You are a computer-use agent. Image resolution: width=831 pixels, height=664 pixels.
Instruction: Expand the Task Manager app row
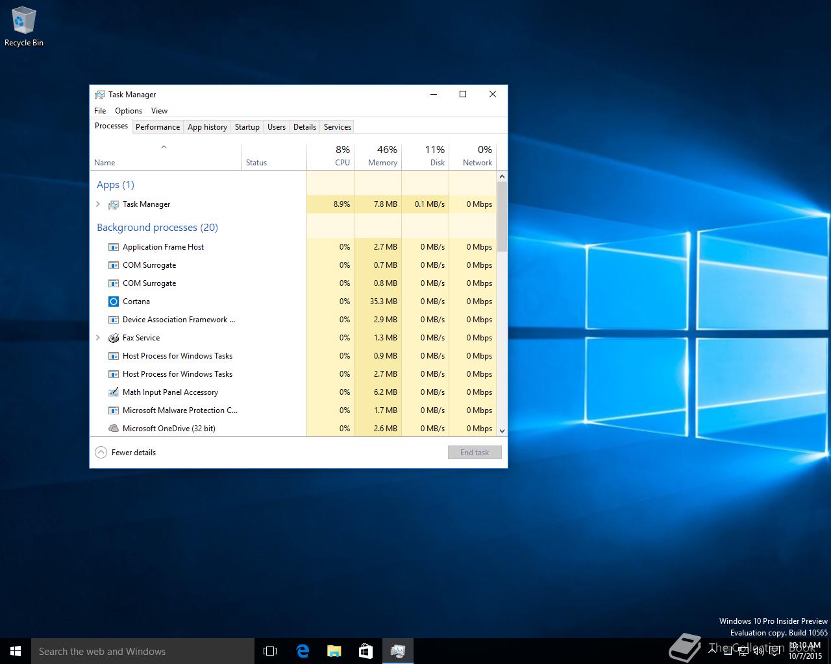pos(98,204)
